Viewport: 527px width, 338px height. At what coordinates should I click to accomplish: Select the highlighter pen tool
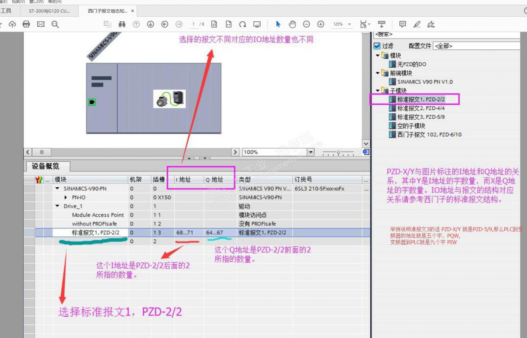(417, 24)
